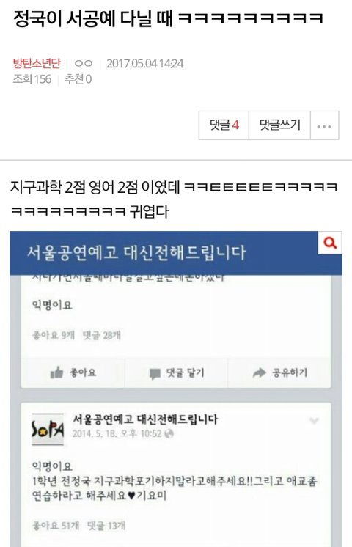
Task: Open the 댓글 13개 comment count
Action: [x=106, y=525]
